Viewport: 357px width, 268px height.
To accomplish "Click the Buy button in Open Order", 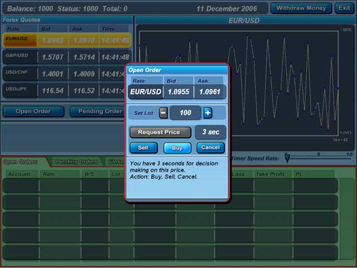I will point(177,148).
